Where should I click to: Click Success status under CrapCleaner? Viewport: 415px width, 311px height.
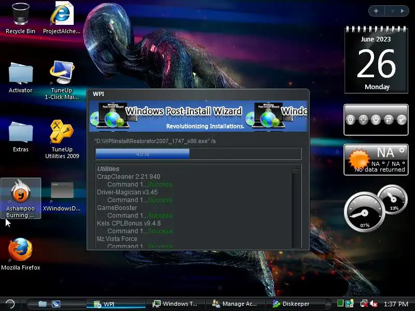[x=160, y=185]
